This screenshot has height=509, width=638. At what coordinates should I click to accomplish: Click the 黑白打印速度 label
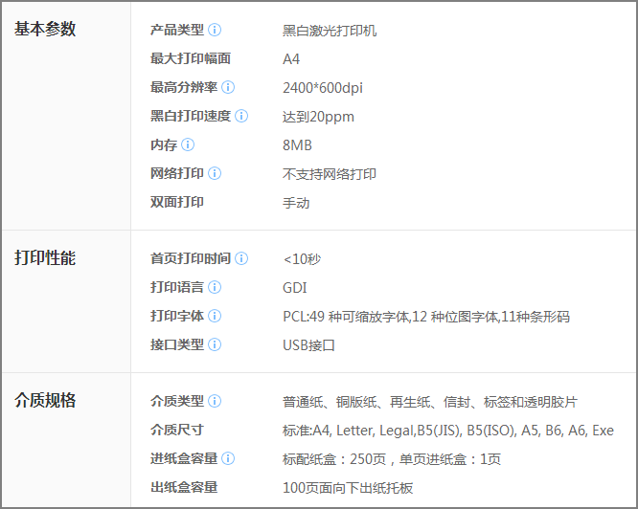pos(191,116)
